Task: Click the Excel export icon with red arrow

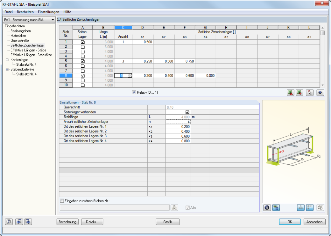Action: click(291, 93)
